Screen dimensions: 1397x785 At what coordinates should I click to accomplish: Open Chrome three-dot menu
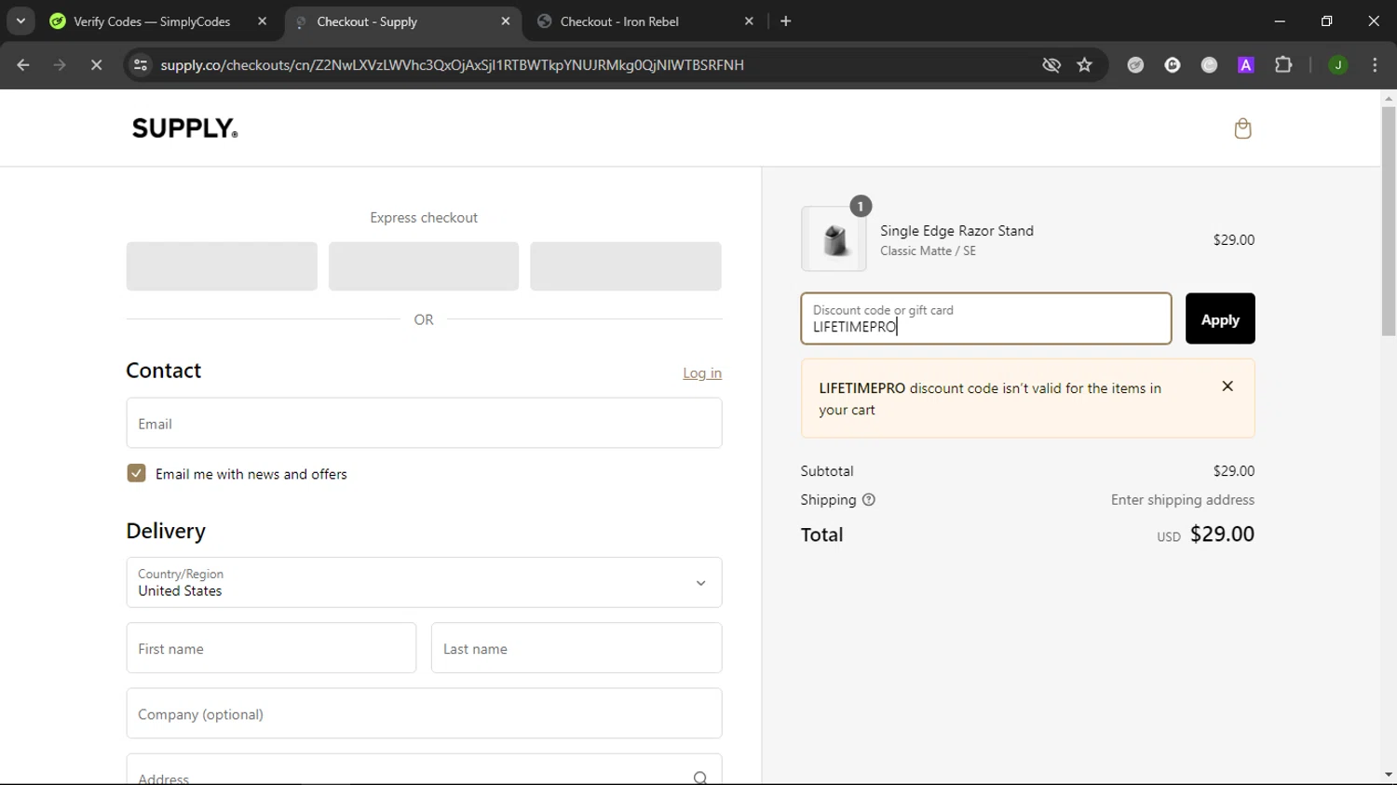[x=1375, y=65]
